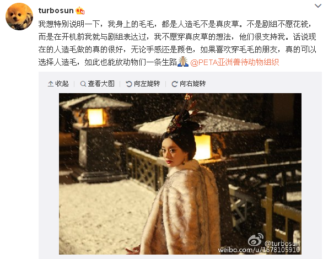Open the @PETA亚洲善待动物组织 mention link

click(235, 62)
